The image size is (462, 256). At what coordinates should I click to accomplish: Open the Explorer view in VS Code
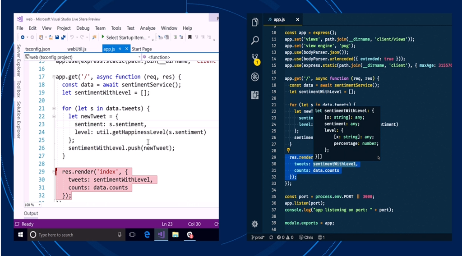(255, 22)
